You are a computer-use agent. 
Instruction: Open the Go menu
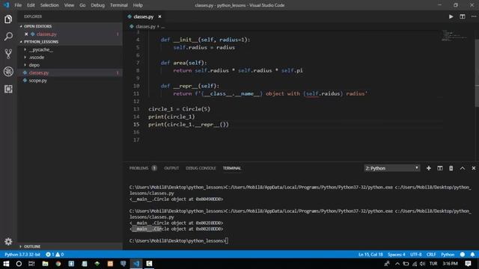tap(82, 5)
